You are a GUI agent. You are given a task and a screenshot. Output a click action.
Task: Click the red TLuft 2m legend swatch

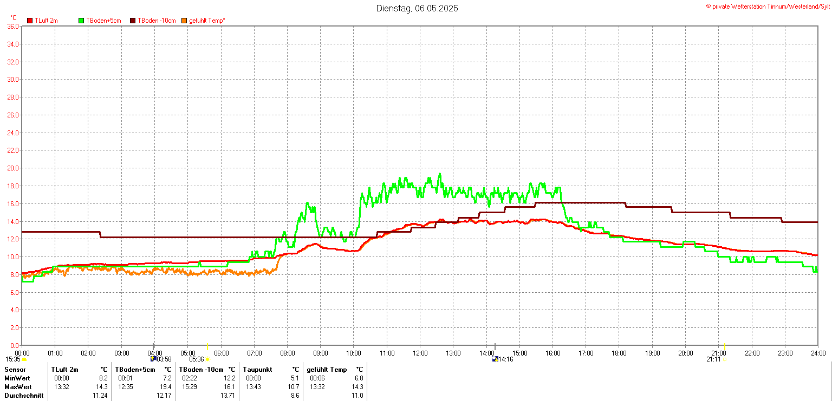click(x=30, y=21)
